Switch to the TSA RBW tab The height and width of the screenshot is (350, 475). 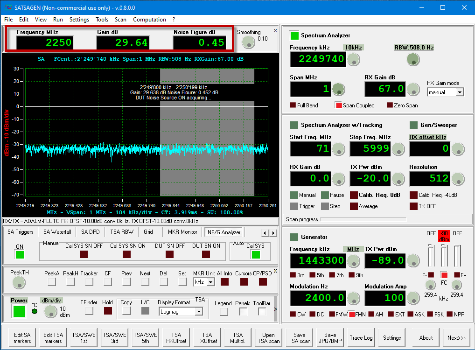[122, 232]
